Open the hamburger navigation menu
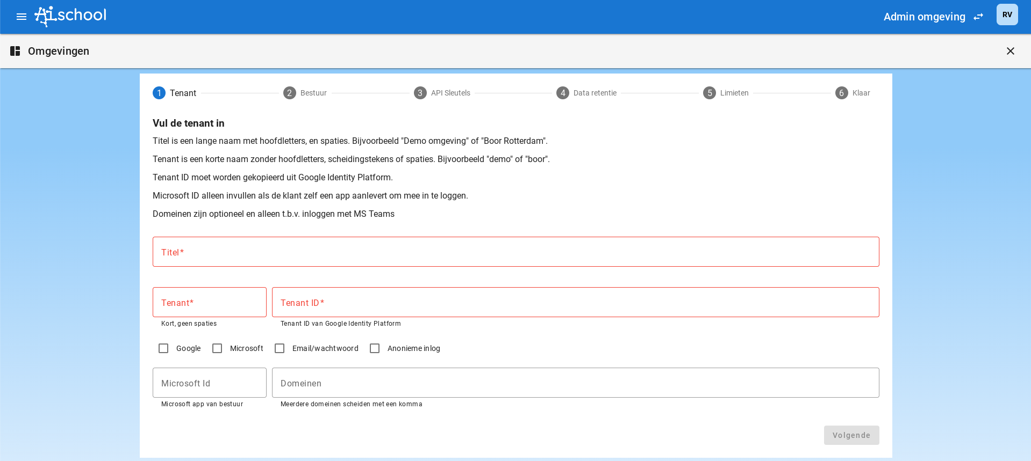This screenshot has height=461, width=1031. click(22, 17)
